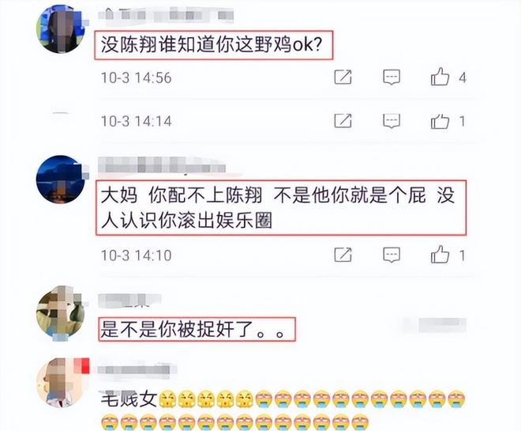Open avatar next to 毛贱女 comment
This screenshot has width=521, height=431.
[x=62, y=383]
